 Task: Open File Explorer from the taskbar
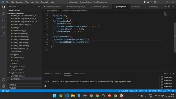click(x=73, y=96)
